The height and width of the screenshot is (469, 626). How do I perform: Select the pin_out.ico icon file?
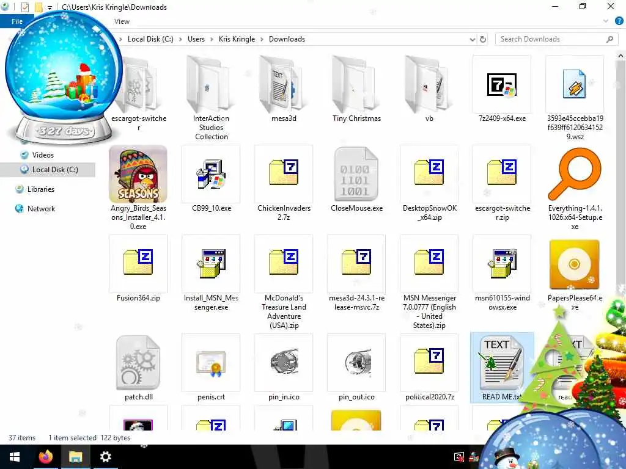(x=356, y=368)
